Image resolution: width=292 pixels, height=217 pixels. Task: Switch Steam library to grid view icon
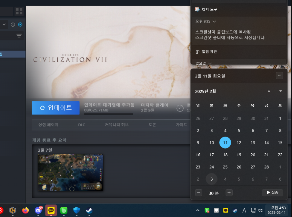(19, 11)
